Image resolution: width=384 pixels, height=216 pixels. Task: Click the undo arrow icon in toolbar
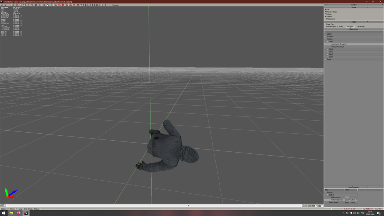tap(2, 5)
